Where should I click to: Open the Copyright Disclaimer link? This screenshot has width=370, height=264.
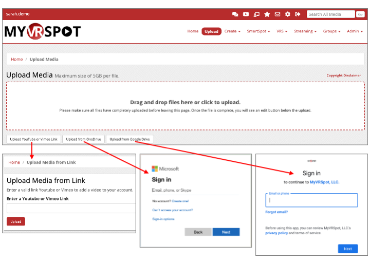(x=343, y=76)
